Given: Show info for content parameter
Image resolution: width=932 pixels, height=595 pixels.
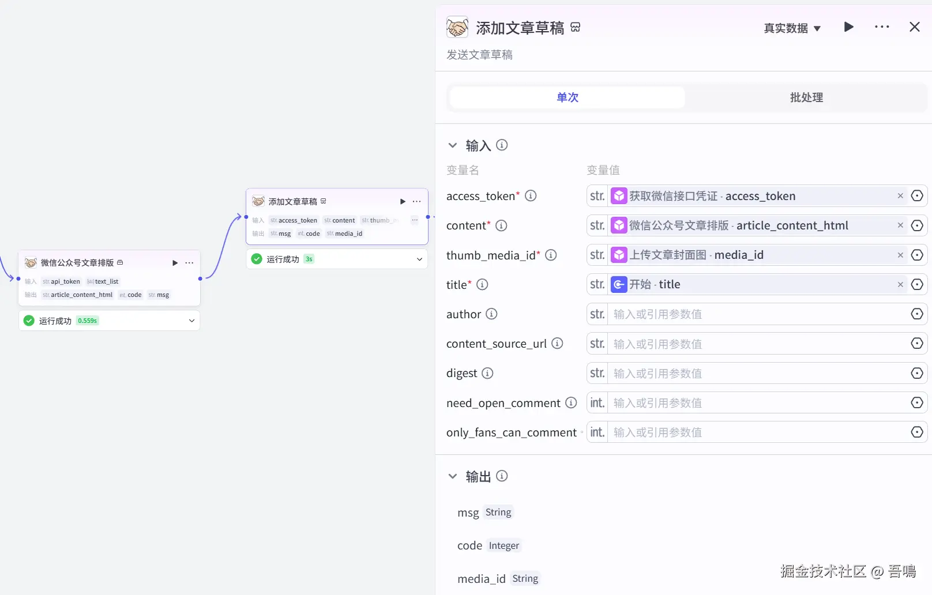Looking at the screenshot, I should tap(502, 225).
